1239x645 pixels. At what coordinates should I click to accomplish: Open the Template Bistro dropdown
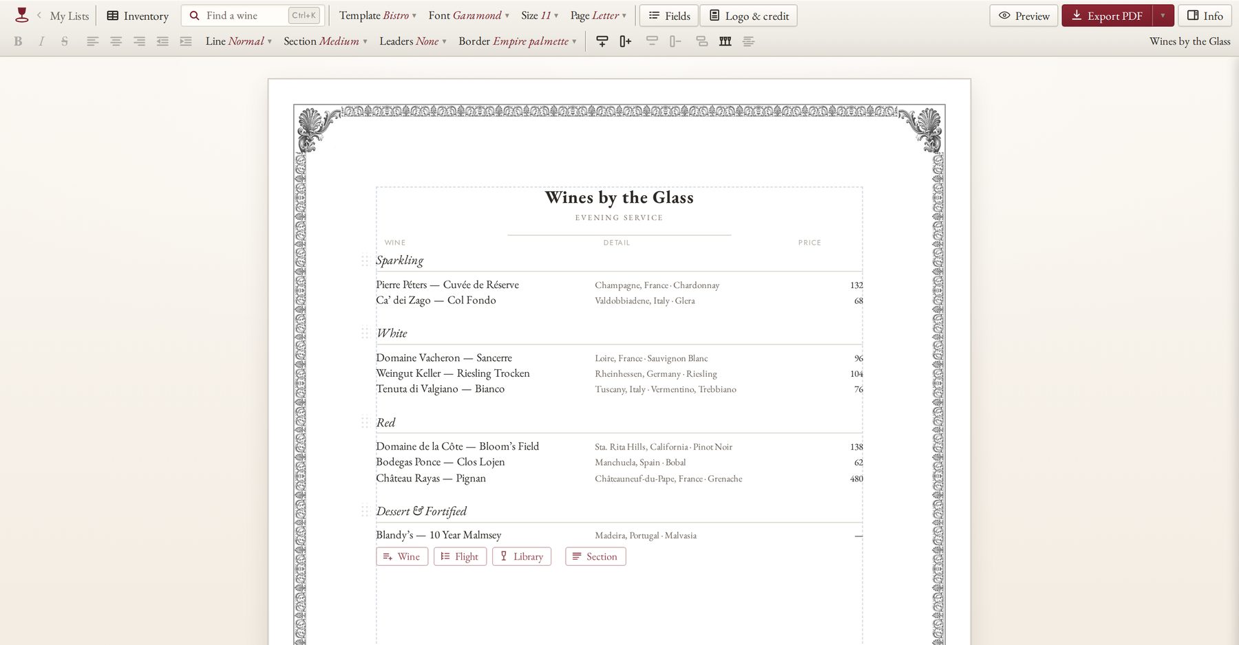(x=377, y=15)
